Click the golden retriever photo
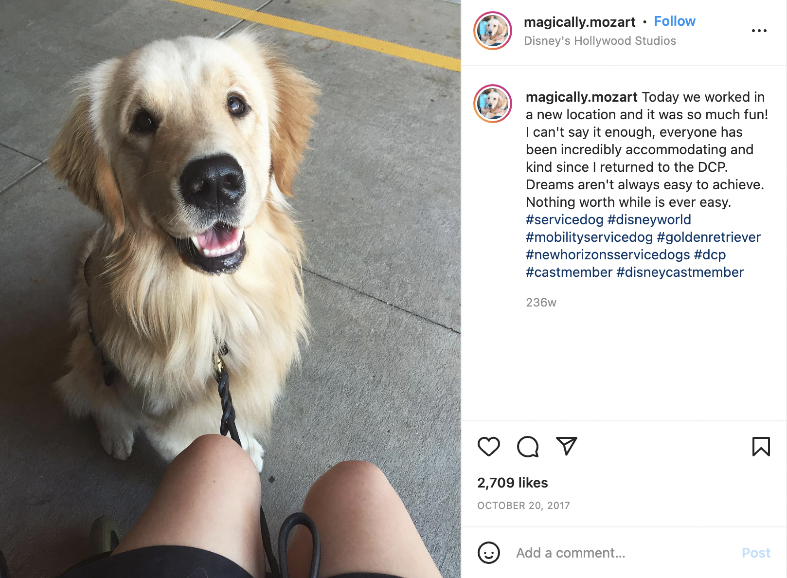Screen dimensions: 787x578 (230, 289)
